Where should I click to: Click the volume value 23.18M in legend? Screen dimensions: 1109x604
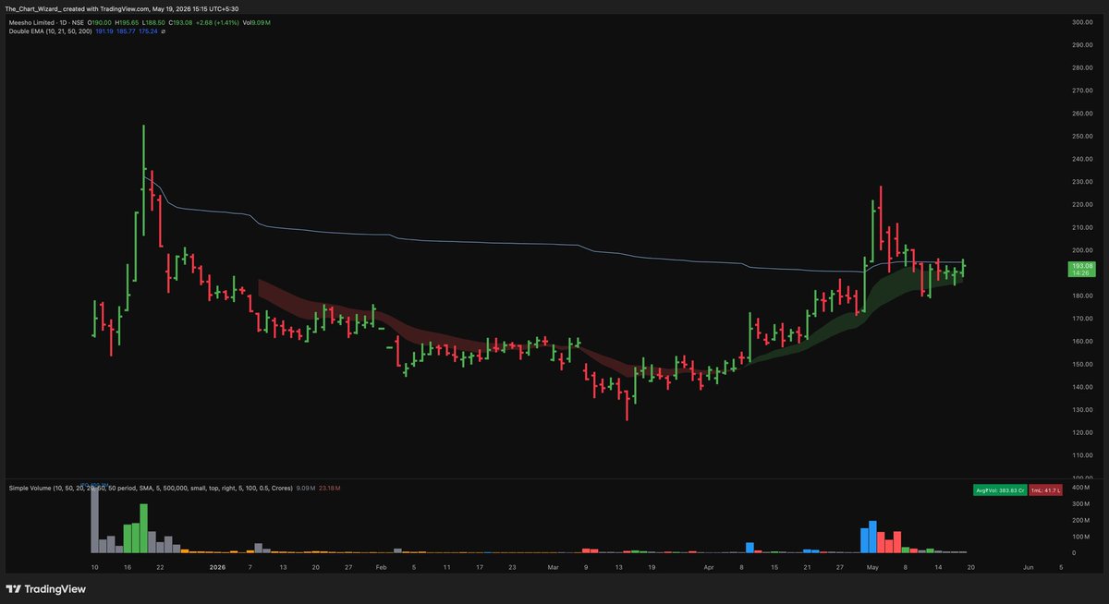tap(329, 488)
